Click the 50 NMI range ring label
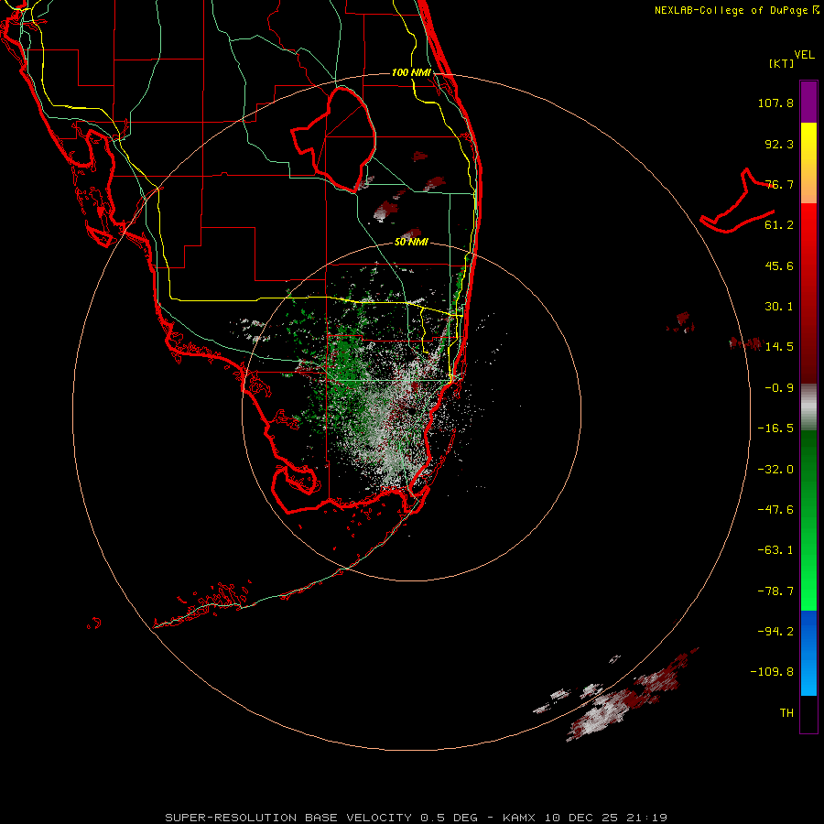Screen dimensions: 824x824 pos(411,243)
